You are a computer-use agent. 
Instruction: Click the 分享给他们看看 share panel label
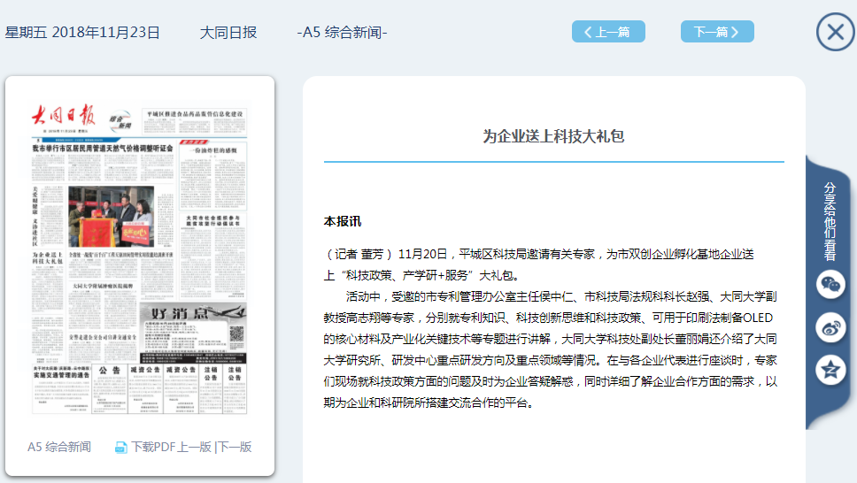pos(830,221)
